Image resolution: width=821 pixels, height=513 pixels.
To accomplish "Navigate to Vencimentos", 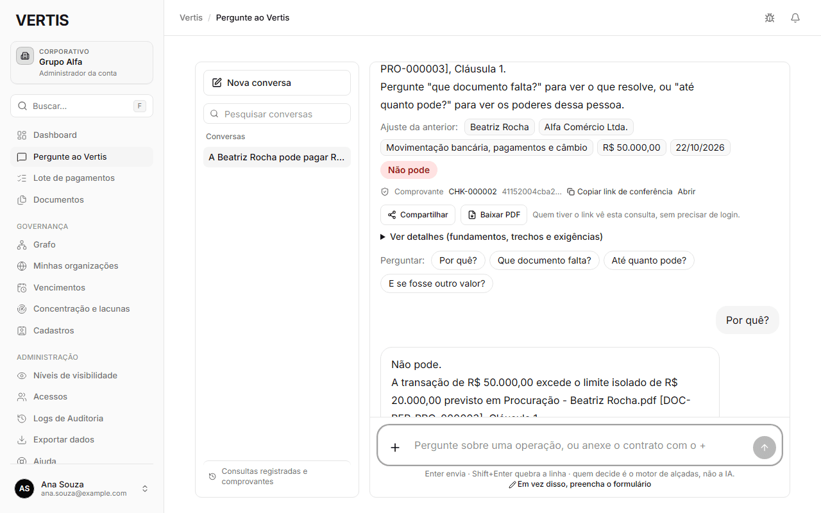I will (x=81, y=288).
